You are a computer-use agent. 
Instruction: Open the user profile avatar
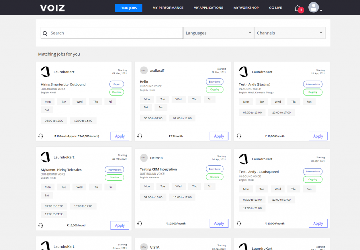313,7
